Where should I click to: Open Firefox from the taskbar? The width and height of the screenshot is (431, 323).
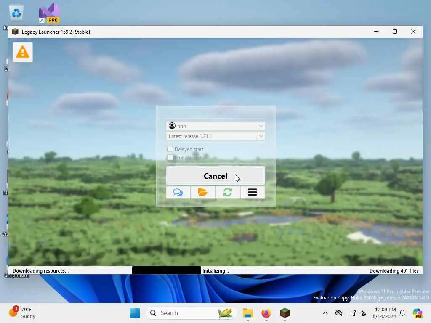point(266,313)
